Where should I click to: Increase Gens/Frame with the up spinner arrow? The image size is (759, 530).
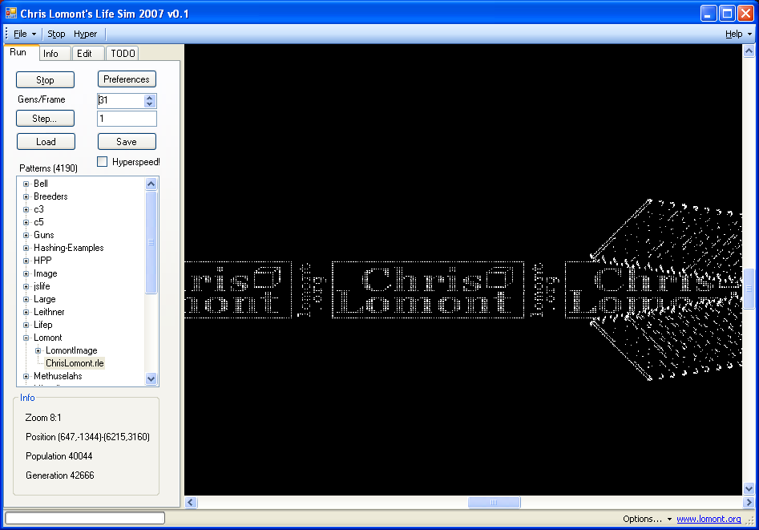pyautogui.click(x=149, y=97)
